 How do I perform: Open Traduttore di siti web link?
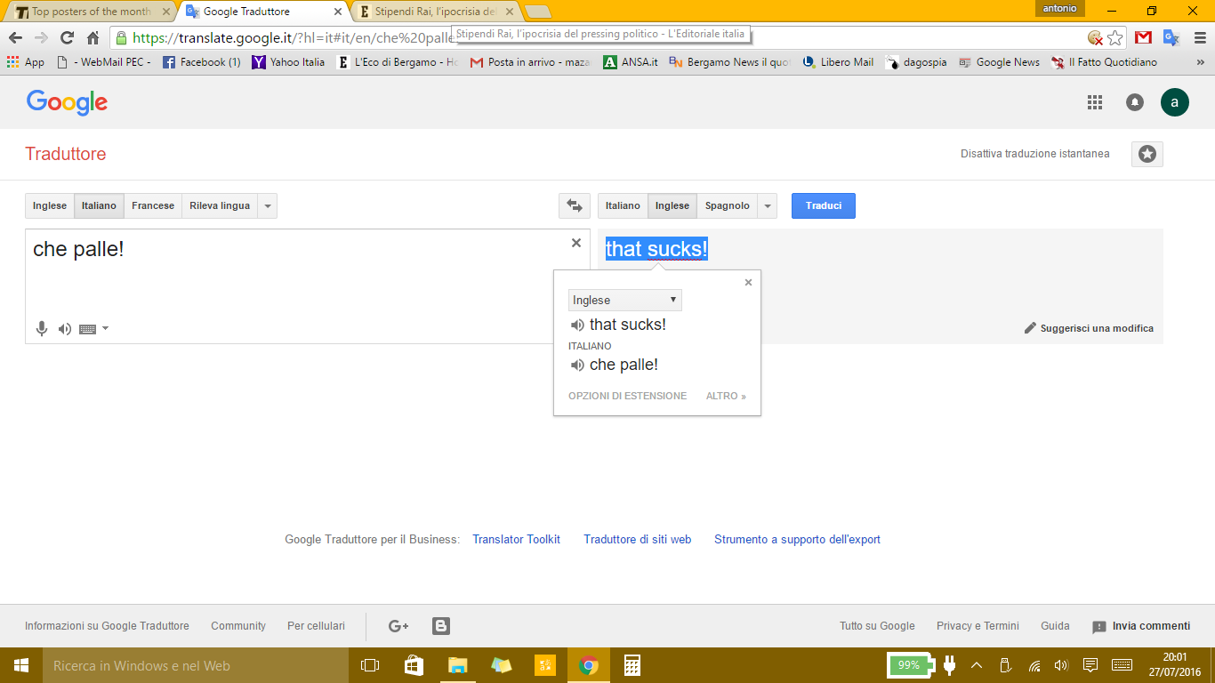coord(637,539)
